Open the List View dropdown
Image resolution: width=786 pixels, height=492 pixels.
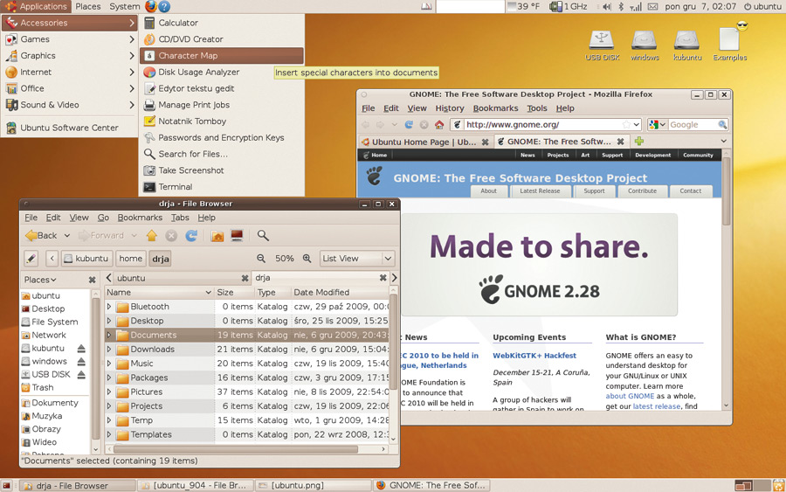[357, 259]
